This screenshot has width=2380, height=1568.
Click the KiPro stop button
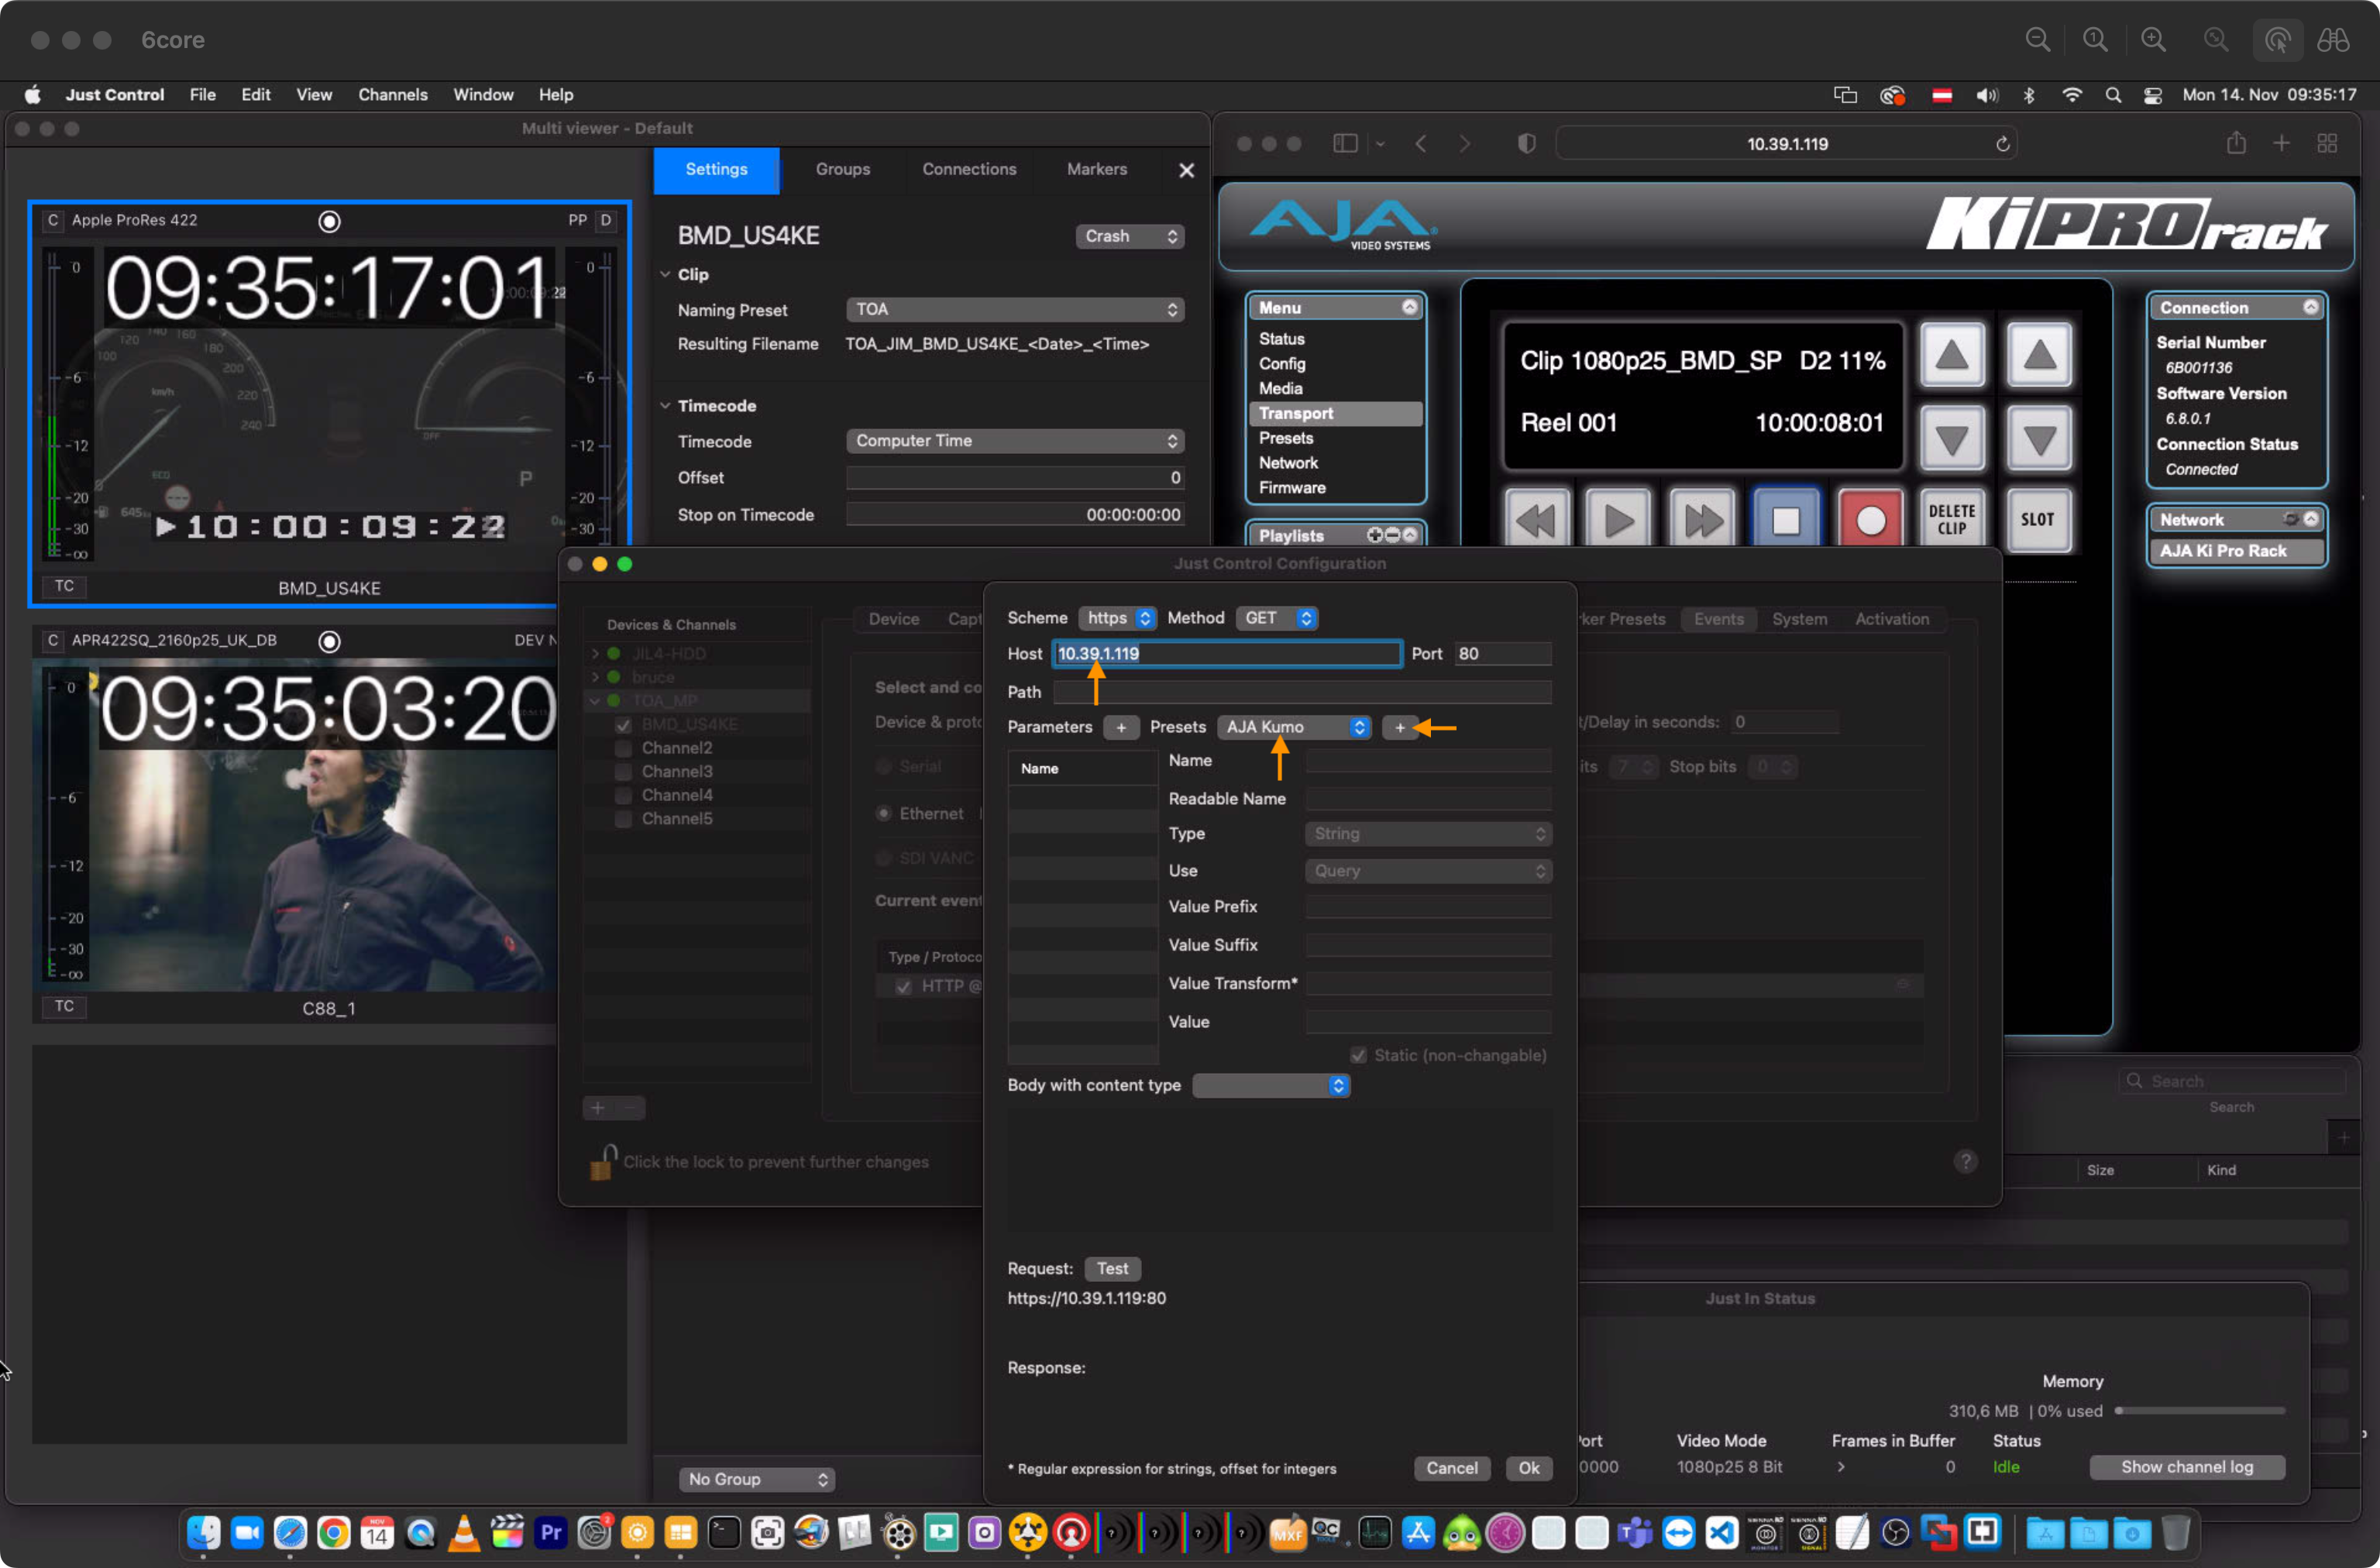tap(1786, 520)
